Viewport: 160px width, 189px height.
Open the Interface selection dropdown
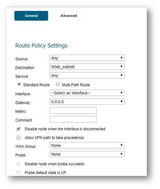click(x=87, y=93)
